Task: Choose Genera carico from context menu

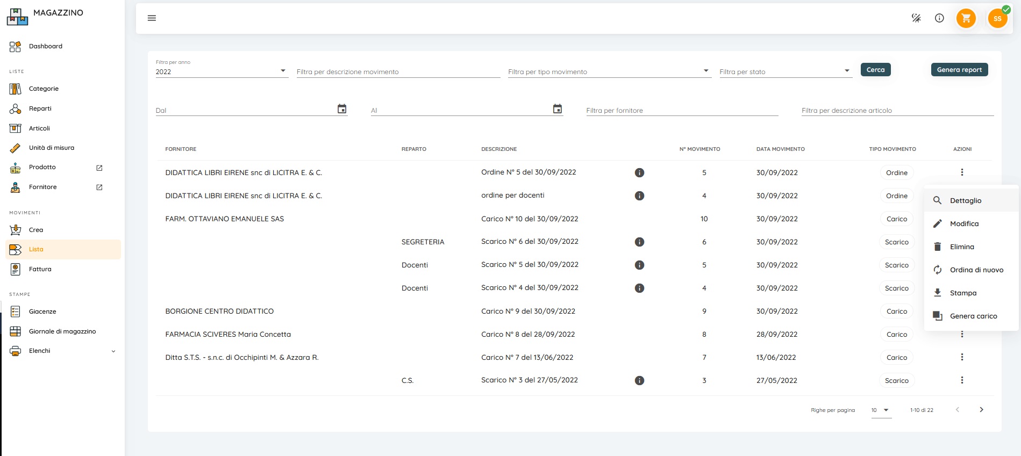Action: 973,316
